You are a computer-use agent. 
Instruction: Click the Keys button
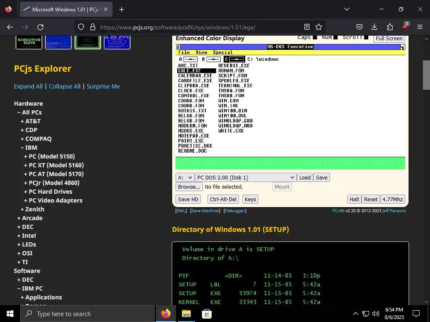(x=250, y=199)
